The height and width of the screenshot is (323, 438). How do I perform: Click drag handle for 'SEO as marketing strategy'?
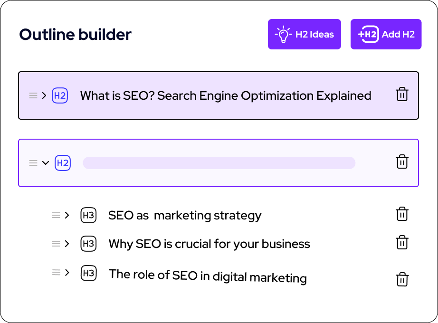pyautogui.click(x=56, y=215)
